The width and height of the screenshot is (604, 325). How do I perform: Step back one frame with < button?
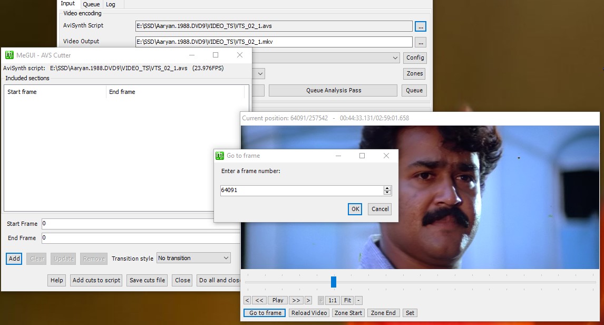point(247,300)
